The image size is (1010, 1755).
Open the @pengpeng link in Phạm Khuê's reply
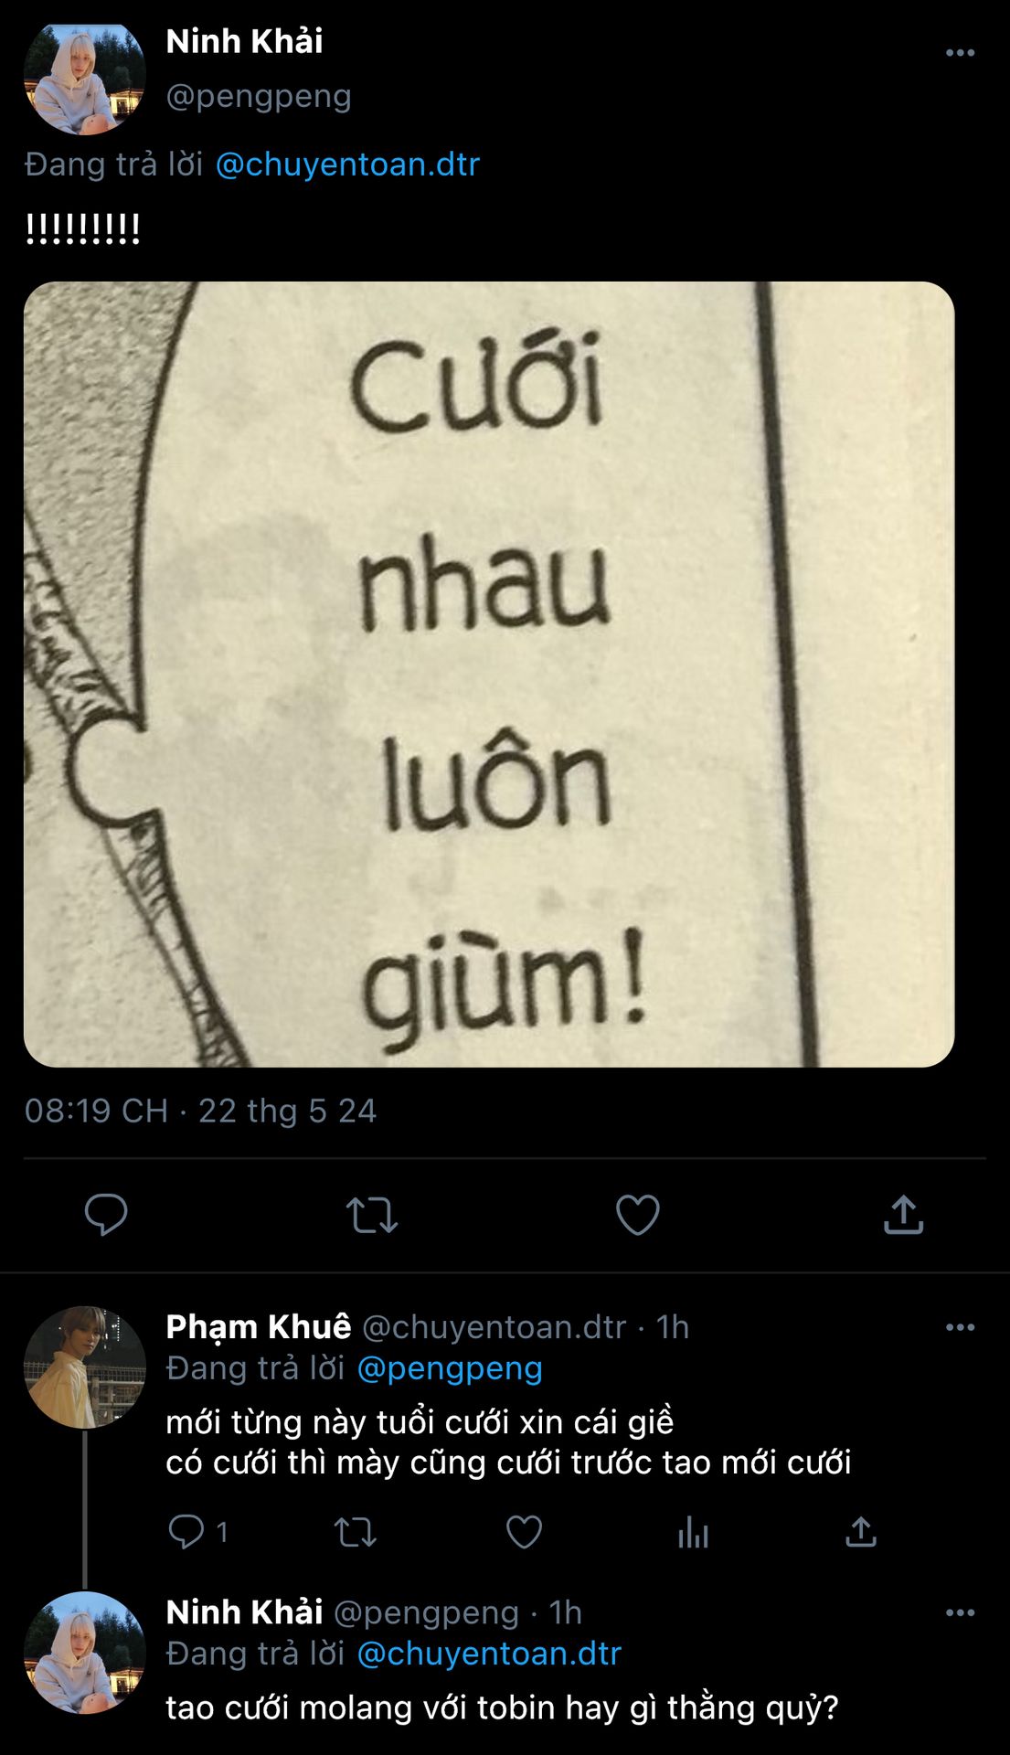(450, 1368)
